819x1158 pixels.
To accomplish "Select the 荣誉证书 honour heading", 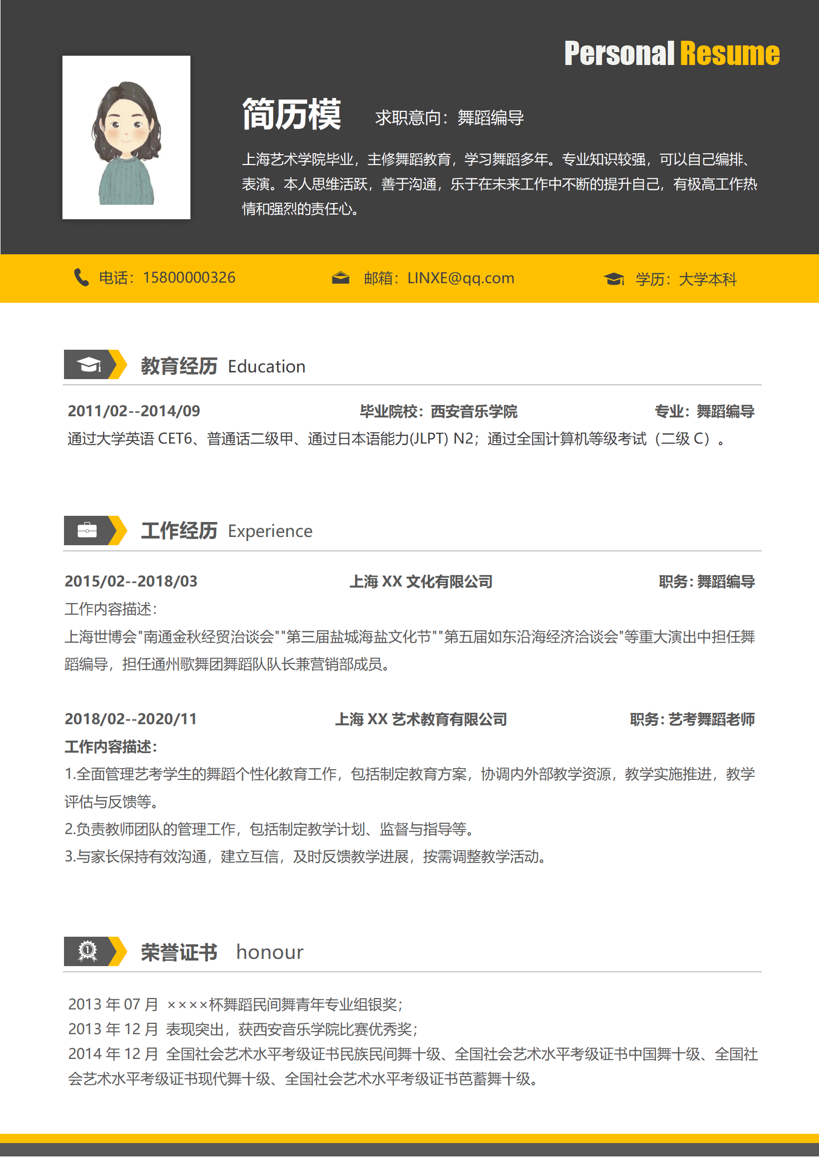I will tap(222, 952).
